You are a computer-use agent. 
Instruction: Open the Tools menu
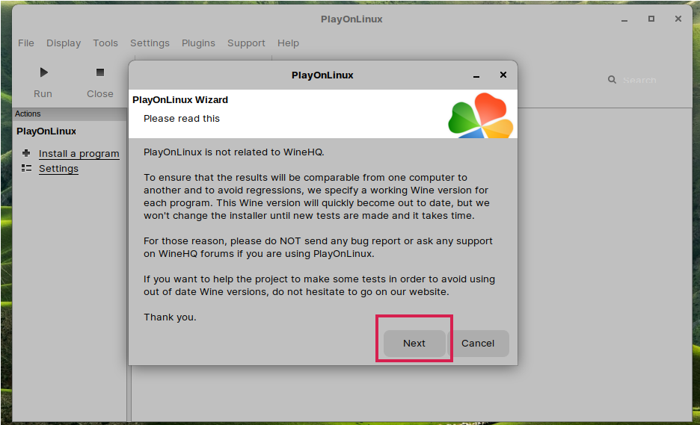click(x=105, y=43)
